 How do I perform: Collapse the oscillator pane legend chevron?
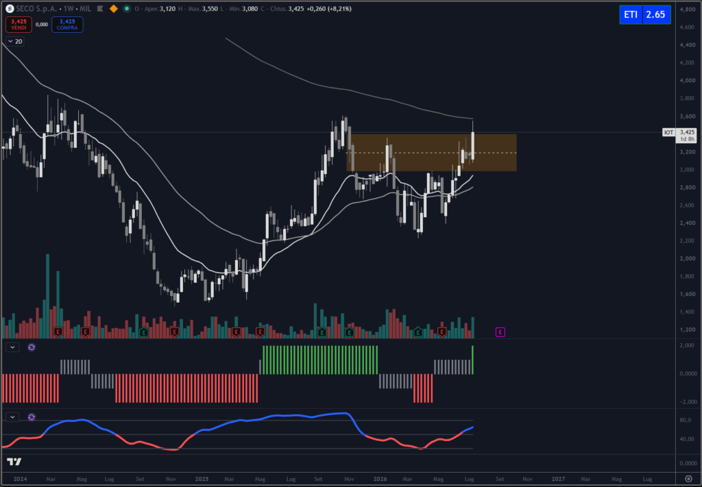[x=12, y=416]
